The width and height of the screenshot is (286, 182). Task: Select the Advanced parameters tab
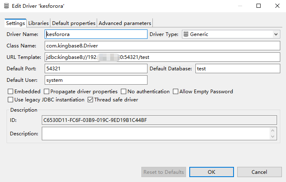click(x=125, y=23)
